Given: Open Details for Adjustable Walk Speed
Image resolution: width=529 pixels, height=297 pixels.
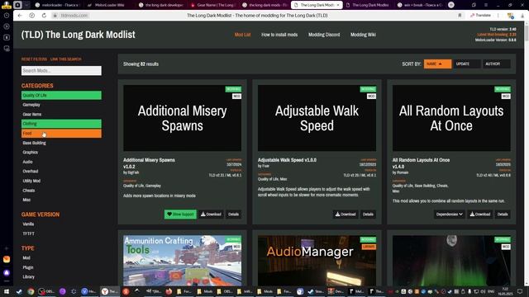Looking at the screenshot, I should (368, 214).
